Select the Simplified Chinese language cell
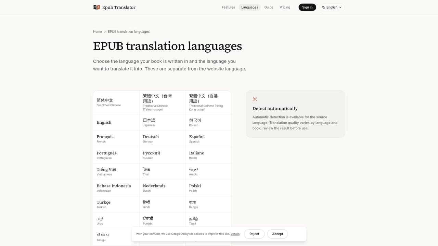This screenshot has width=438, height=246. pyautogui.click(x=116, y=102)
